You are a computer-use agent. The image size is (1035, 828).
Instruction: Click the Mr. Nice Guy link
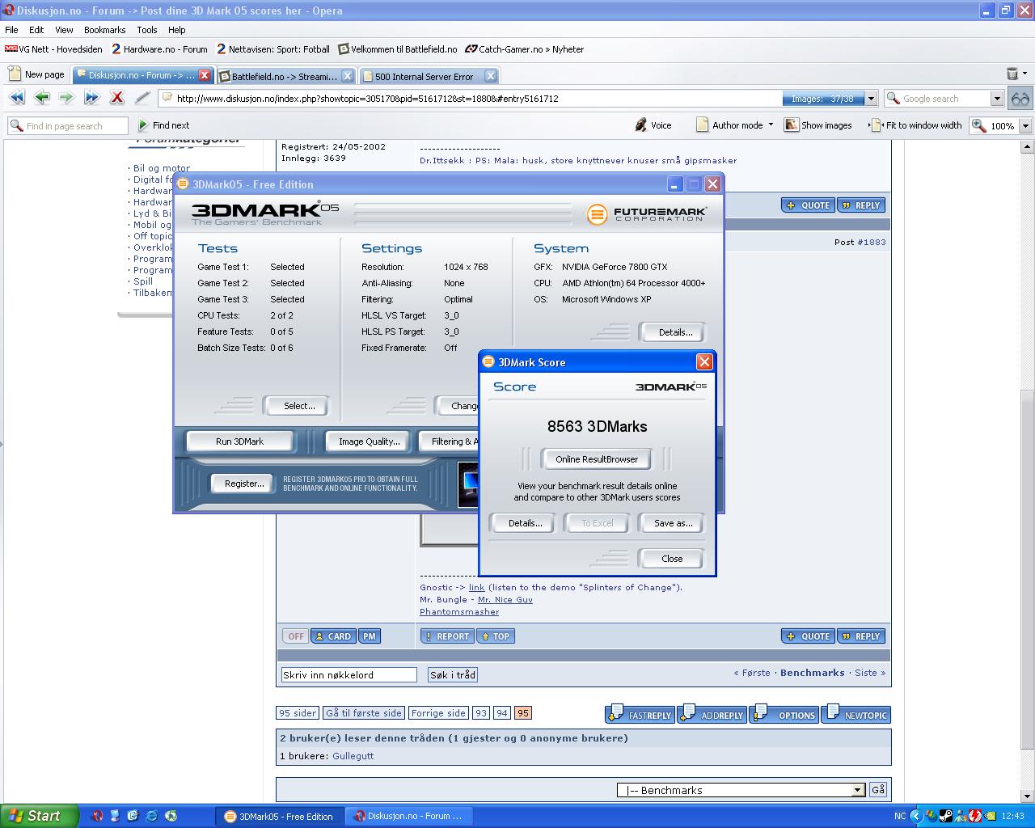pos(505,600)
